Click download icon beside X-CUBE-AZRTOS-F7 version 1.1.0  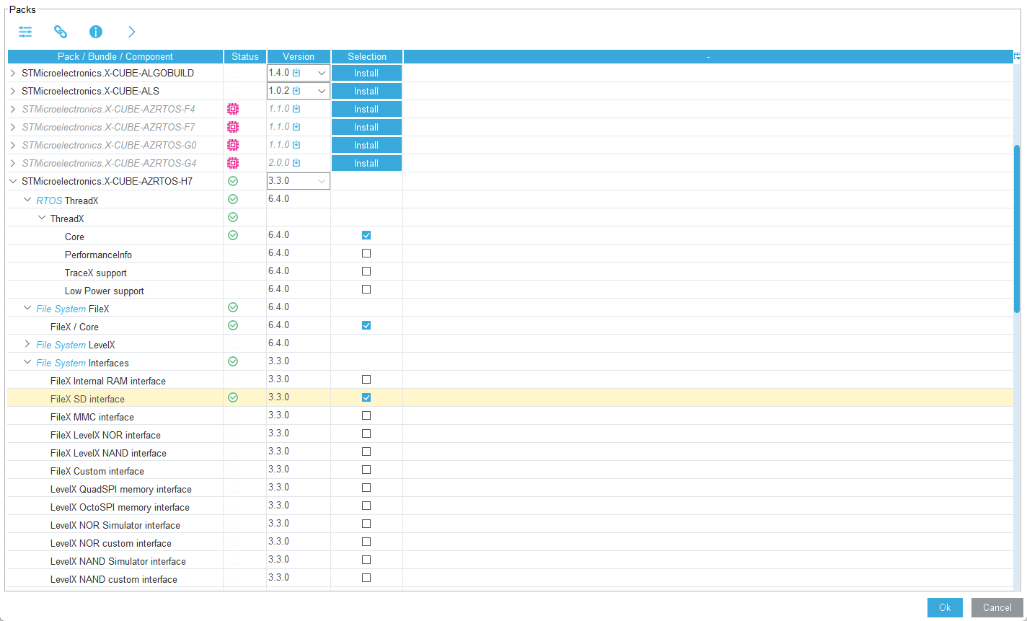(296, 126)
